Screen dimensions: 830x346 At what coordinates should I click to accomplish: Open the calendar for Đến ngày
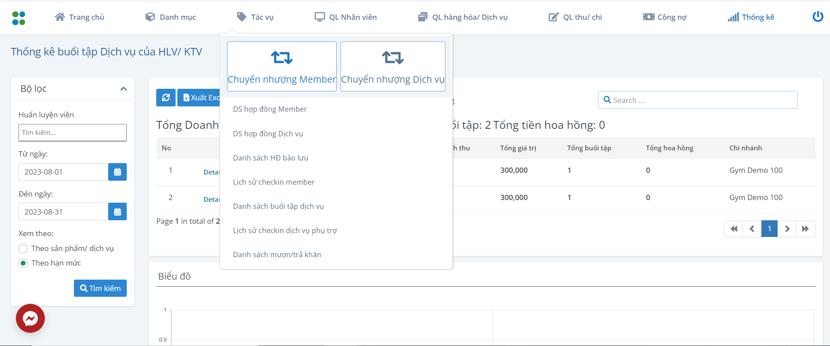pyautogui.click(x=118, y=212)
